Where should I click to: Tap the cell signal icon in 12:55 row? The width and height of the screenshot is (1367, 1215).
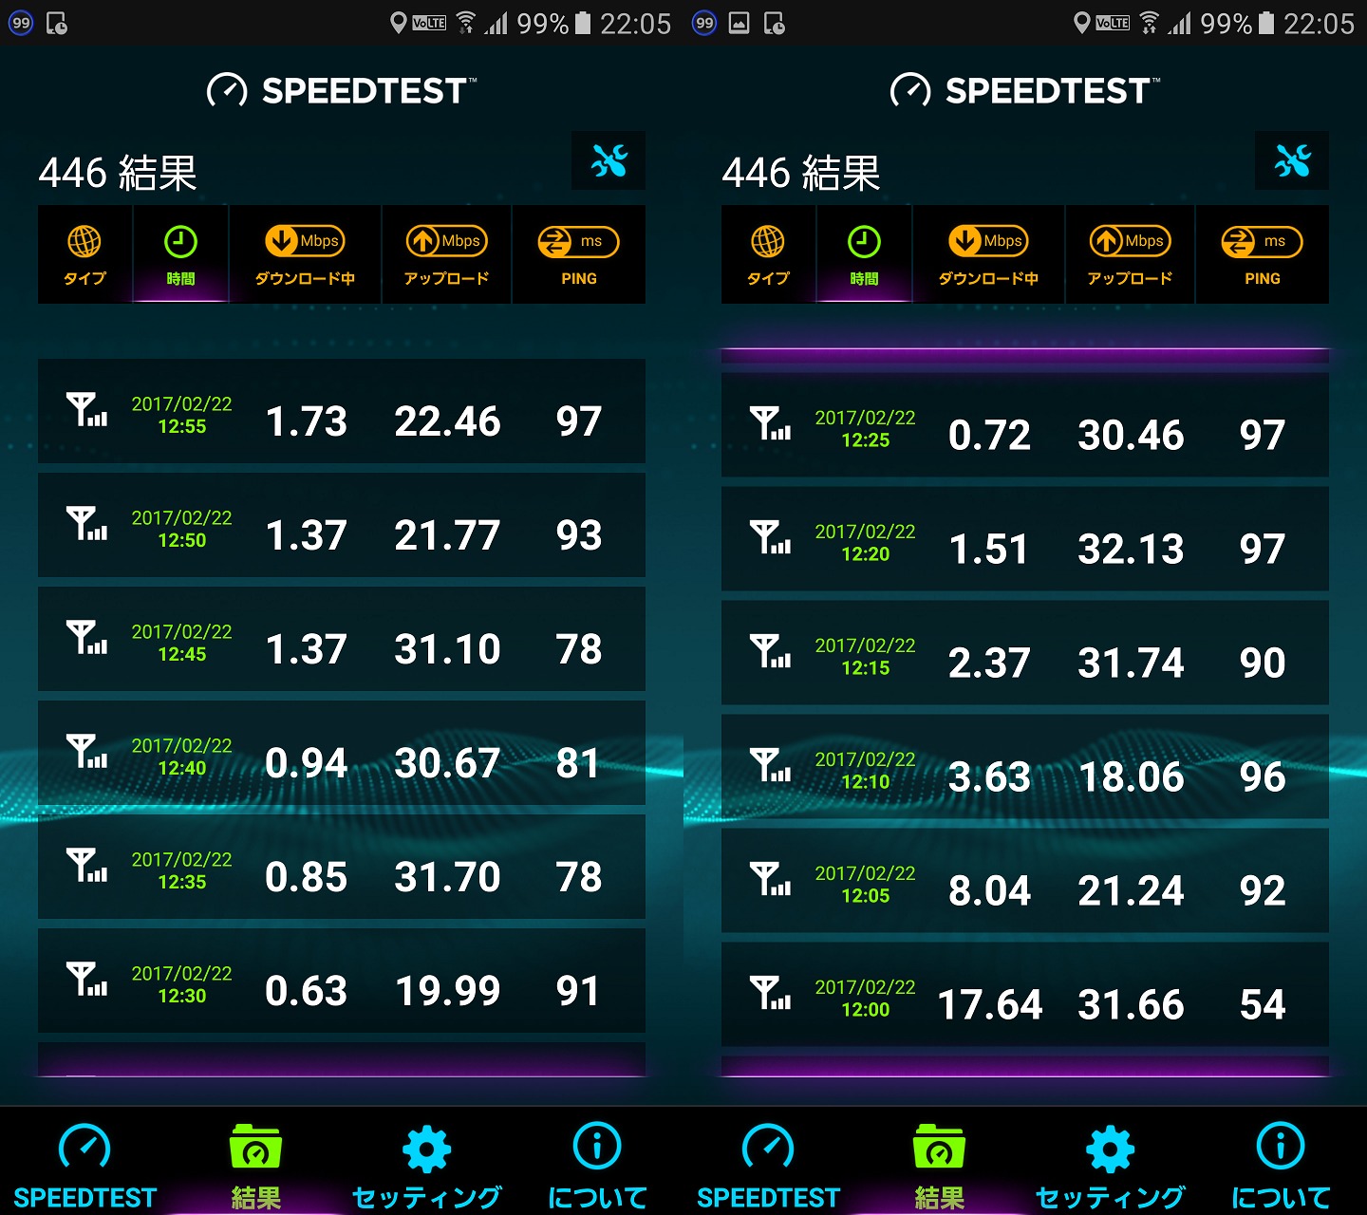point(86,410)
